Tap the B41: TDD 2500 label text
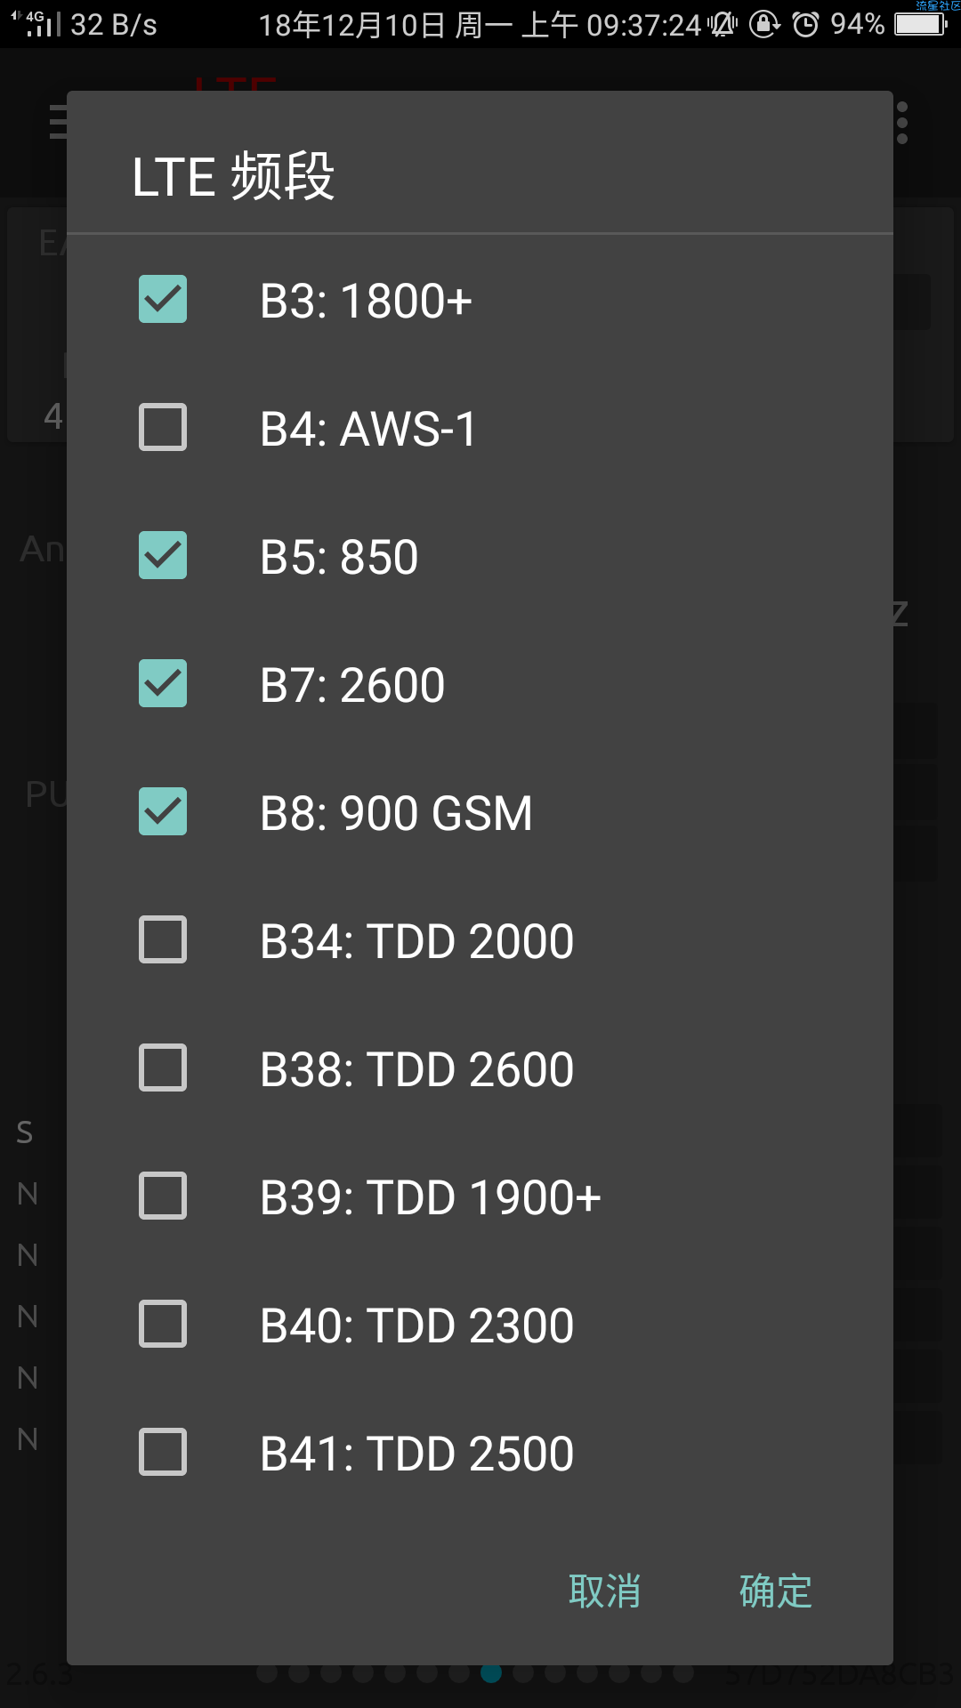Viewport: 961px width, 1708px height. 416,1454
